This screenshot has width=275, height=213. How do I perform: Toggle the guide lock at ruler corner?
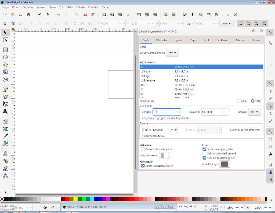(x=13, y=30)
